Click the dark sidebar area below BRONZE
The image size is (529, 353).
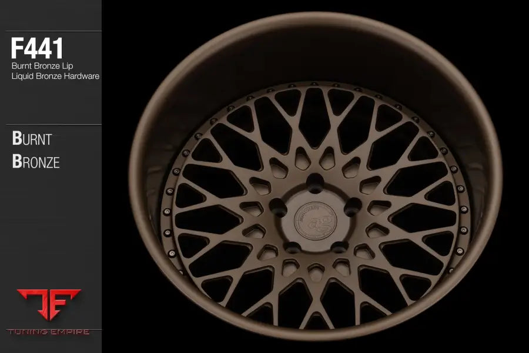[x=50, y=229]
